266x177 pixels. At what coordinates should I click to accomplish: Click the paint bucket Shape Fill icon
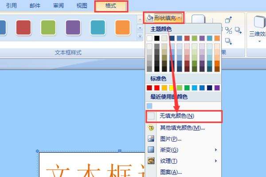(x=149, y=18)
